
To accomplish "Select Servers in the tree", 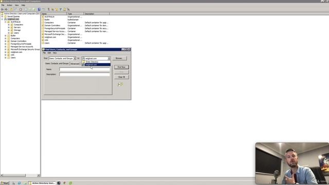I will pyautogui.click(x=17, y=27).
